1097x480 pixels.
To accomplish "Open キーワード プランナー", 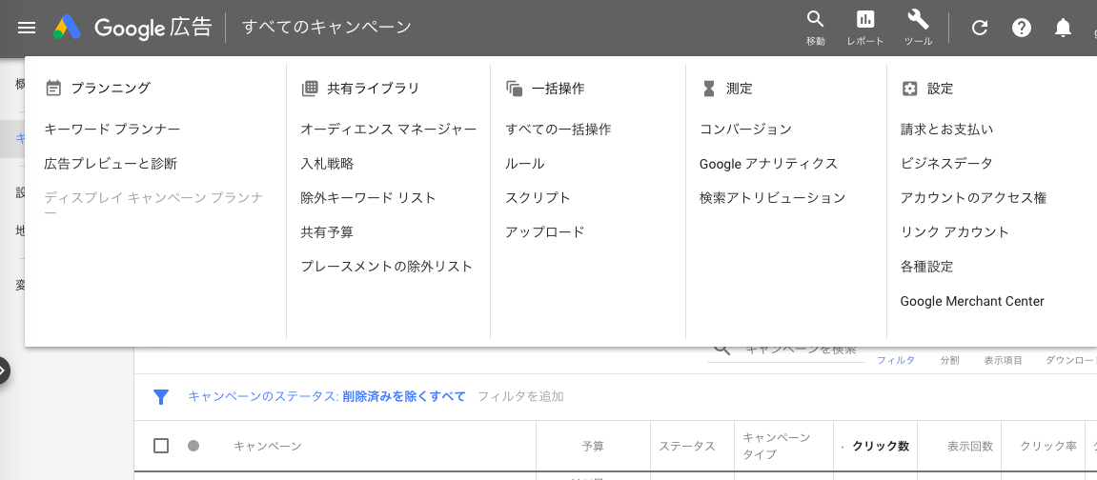I will [112, 130].
